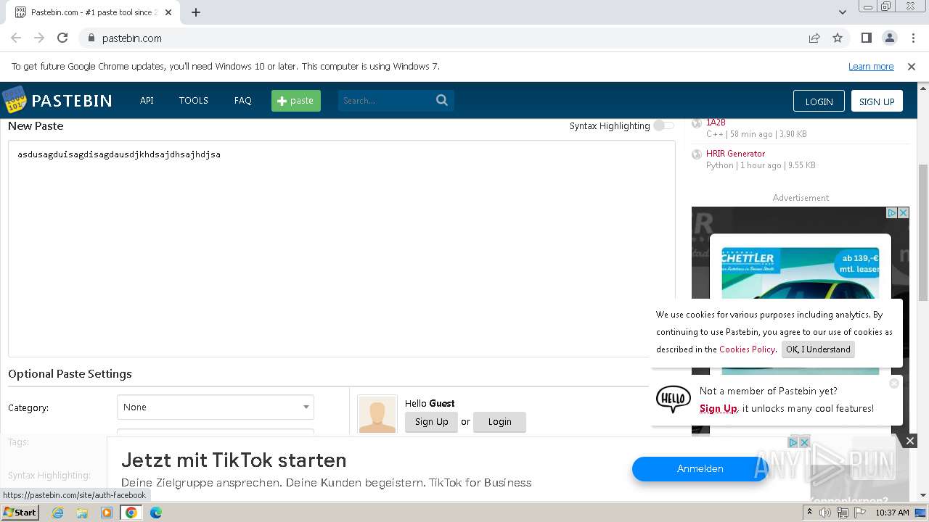Open Microsoft Edge from taskbar
The image size is (929, 522).
coord(156,513)
